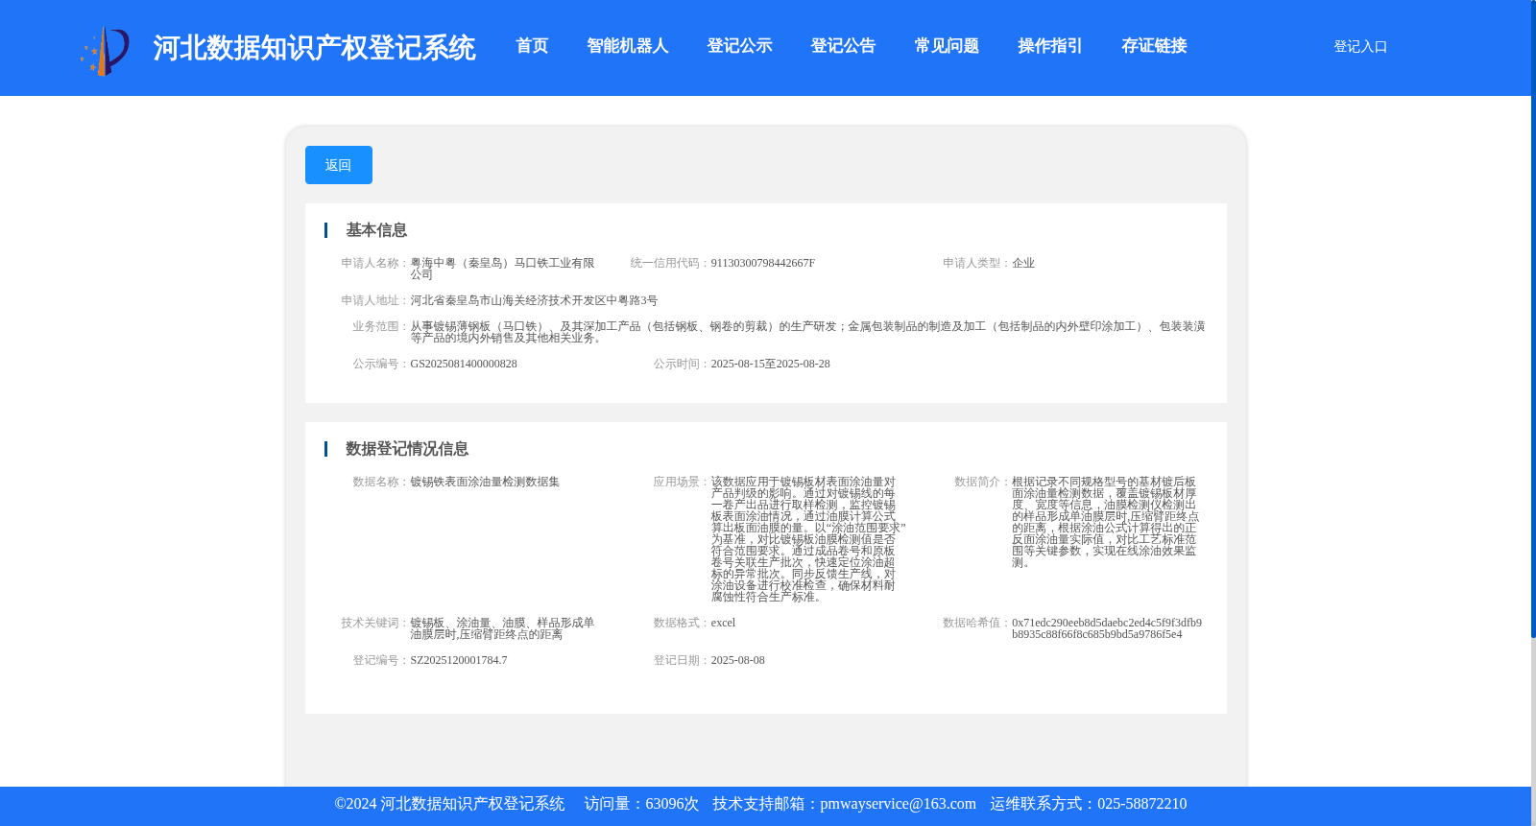Click the footer visit count 63096次
Viewport: 1536px width, 826px height.
click(672, 804)
